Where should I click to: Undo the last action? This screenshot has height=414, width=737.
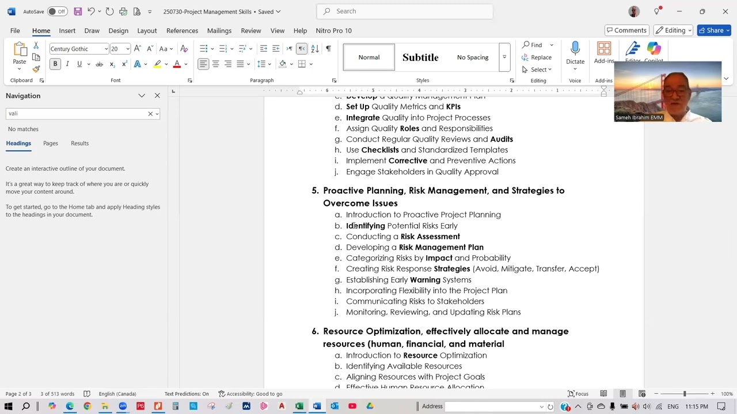click(91, 11)
